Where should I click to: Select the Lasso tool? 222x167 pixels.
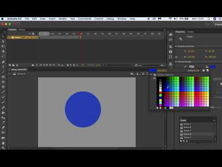(x=3, y=57)
